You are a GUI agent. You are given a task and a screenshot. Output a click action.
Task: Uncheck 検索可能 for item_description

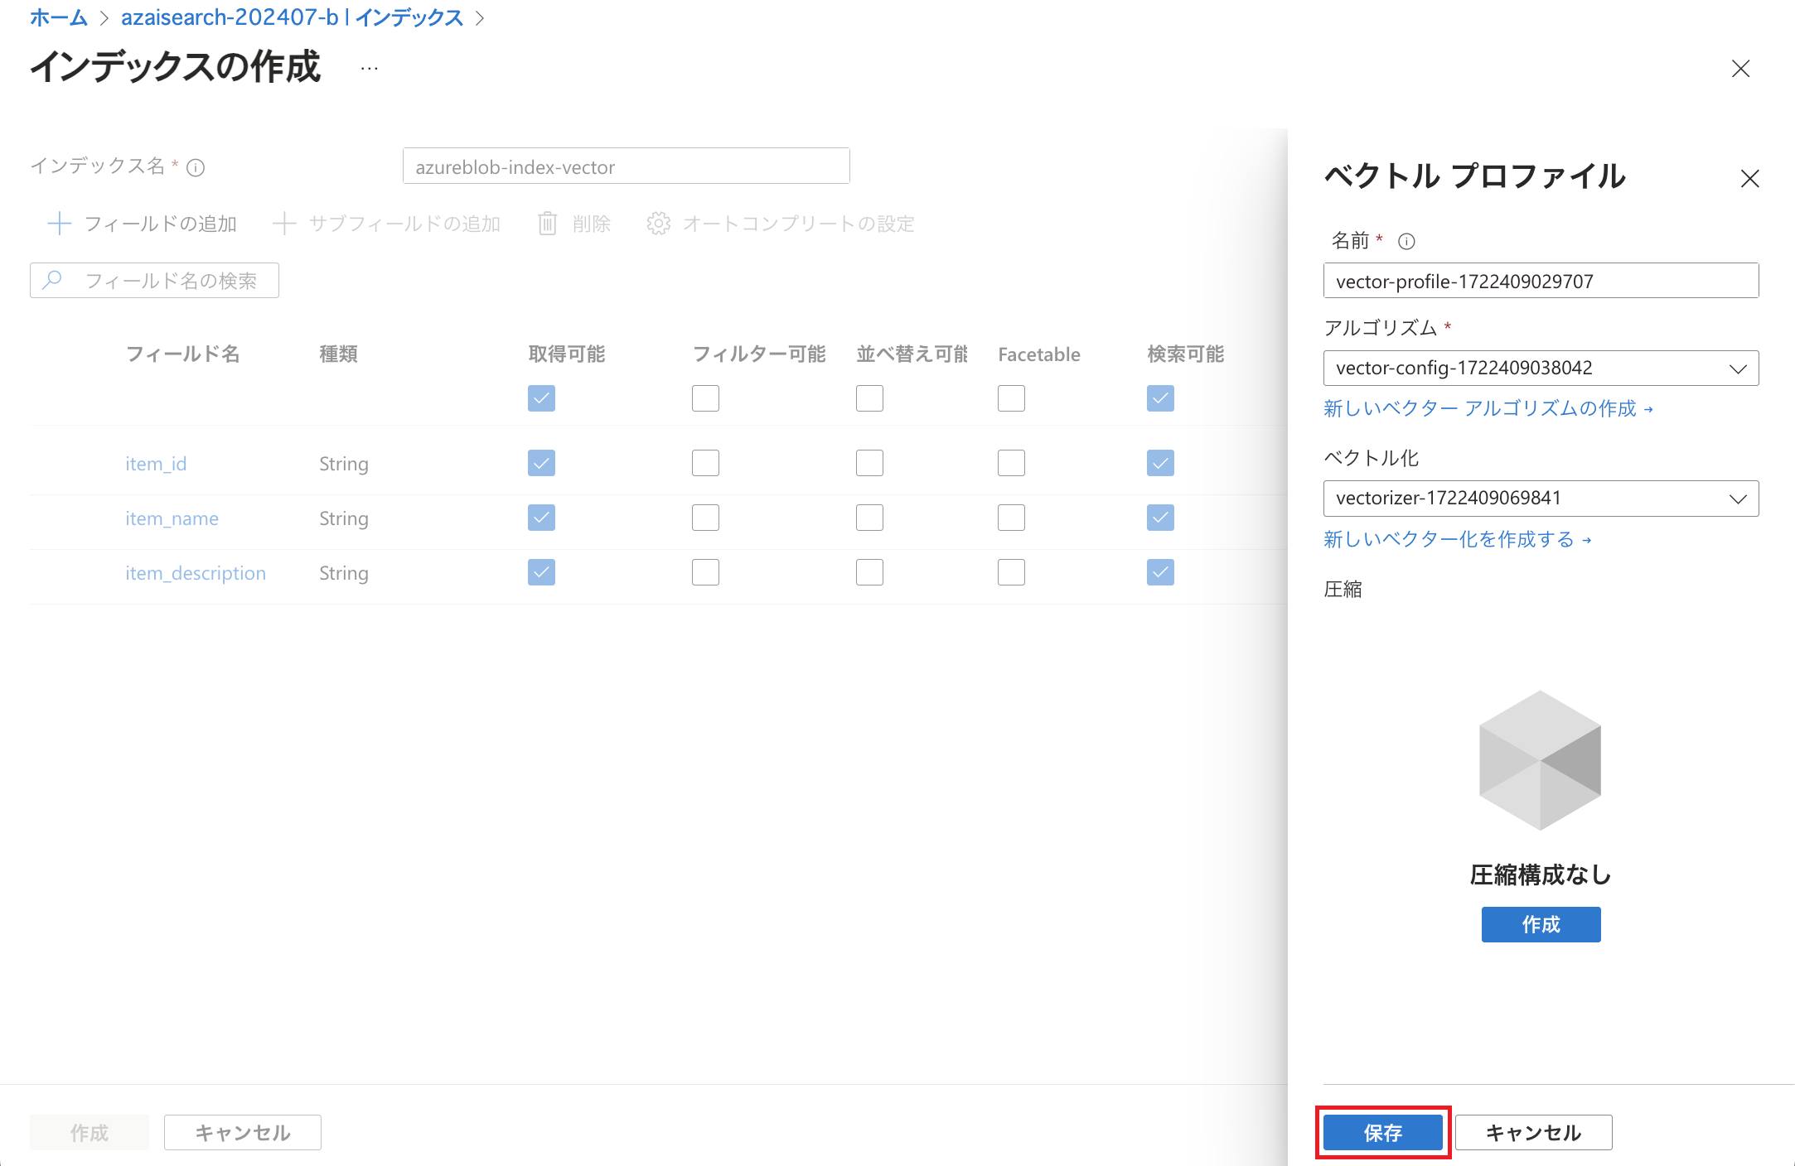click(x=1160, y=572)
